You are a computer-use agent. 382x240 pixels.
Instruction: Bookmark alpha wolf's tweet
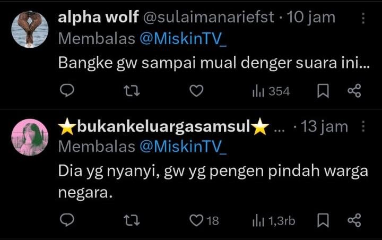coord(323,91)
